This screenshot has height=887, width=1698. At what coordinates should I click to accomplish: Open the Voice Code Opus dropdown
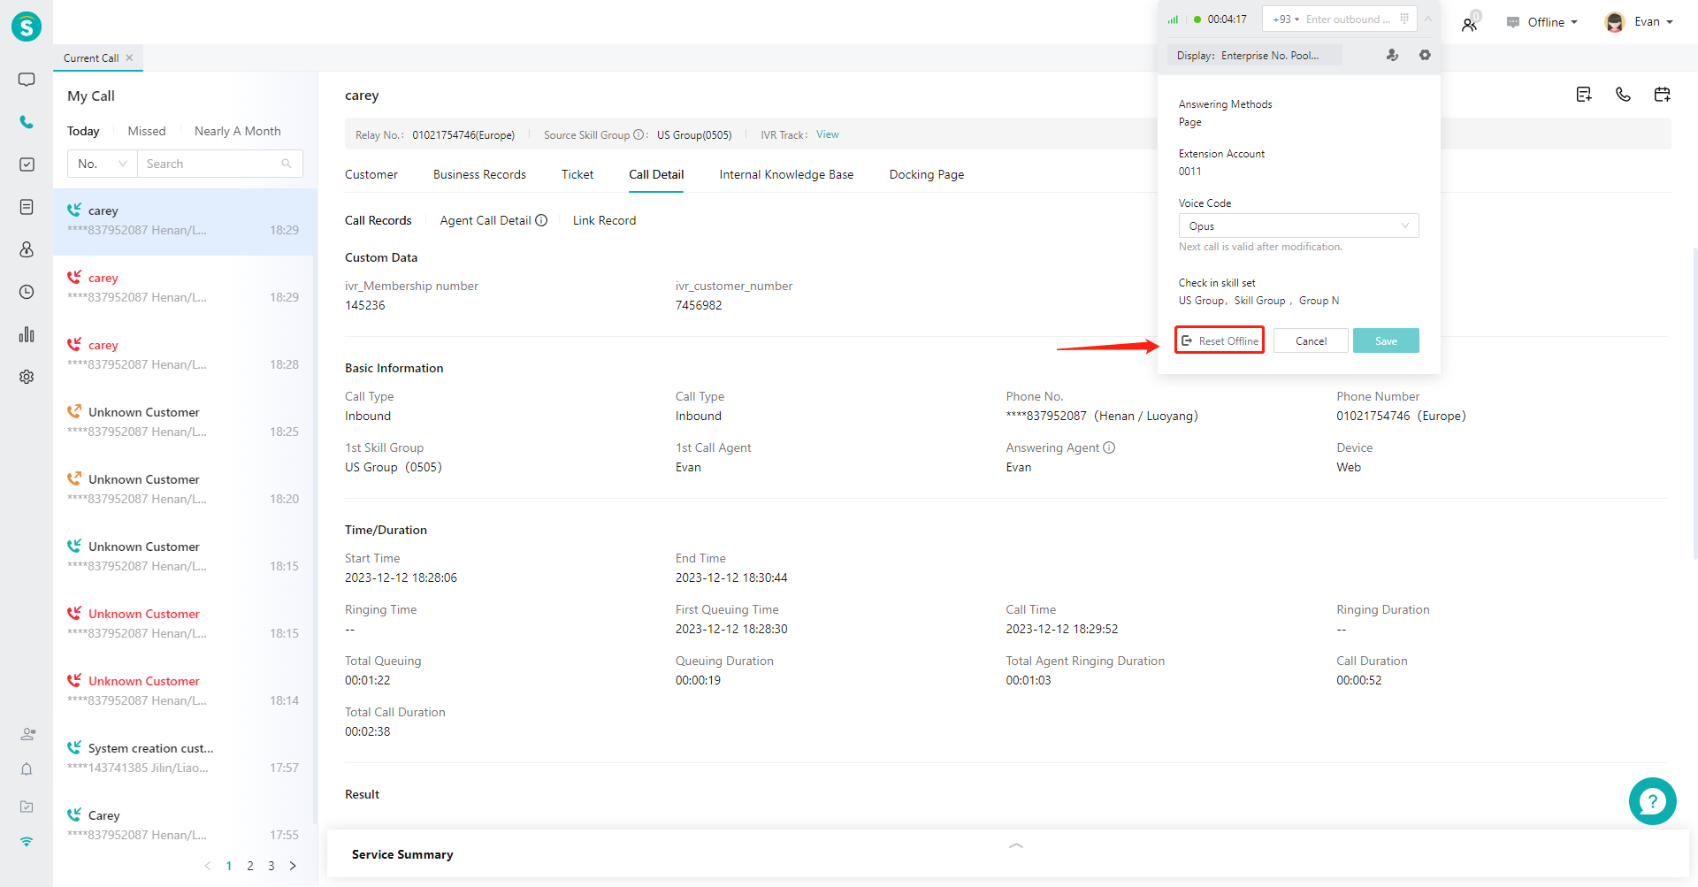[x=1298, y=226]
